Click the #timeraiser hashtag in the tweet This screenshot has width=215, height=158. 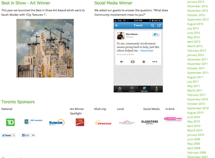pyautogui.click(x=146, y=51)
